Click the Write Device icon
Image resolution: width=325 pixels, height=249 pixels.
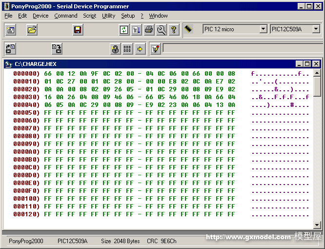[x=57, y=49]
